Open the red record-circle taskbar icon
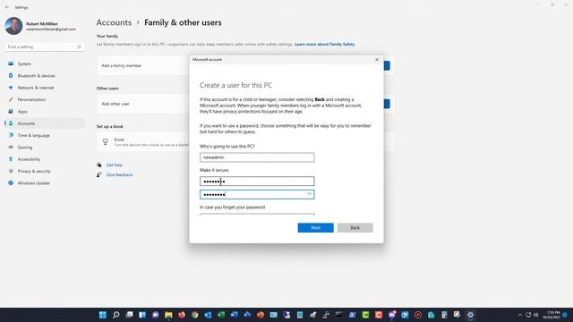Image resolution: width=573 pixels, height=322 pixels. coord(418,315)
